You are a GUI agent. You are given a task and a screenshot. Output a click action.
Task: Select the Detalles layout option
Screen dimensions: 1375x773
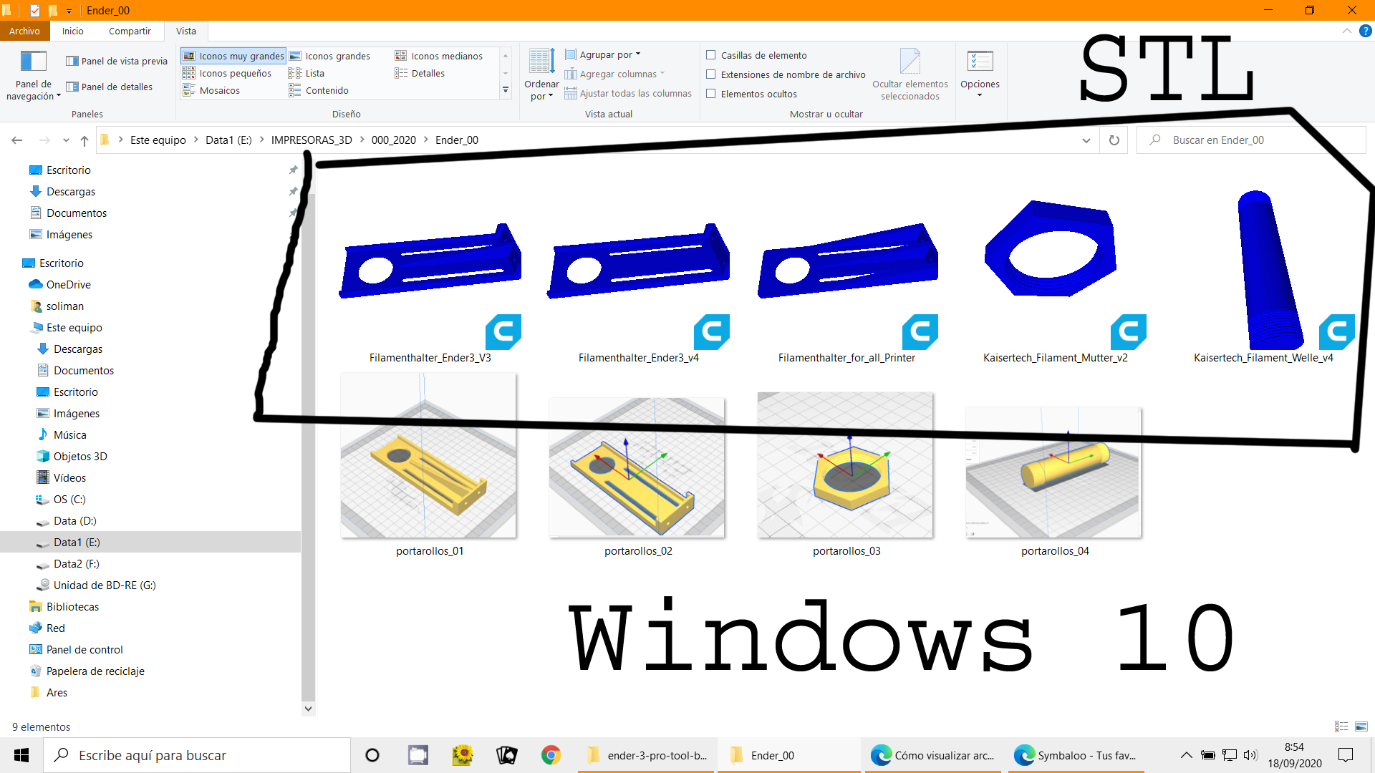428,73
